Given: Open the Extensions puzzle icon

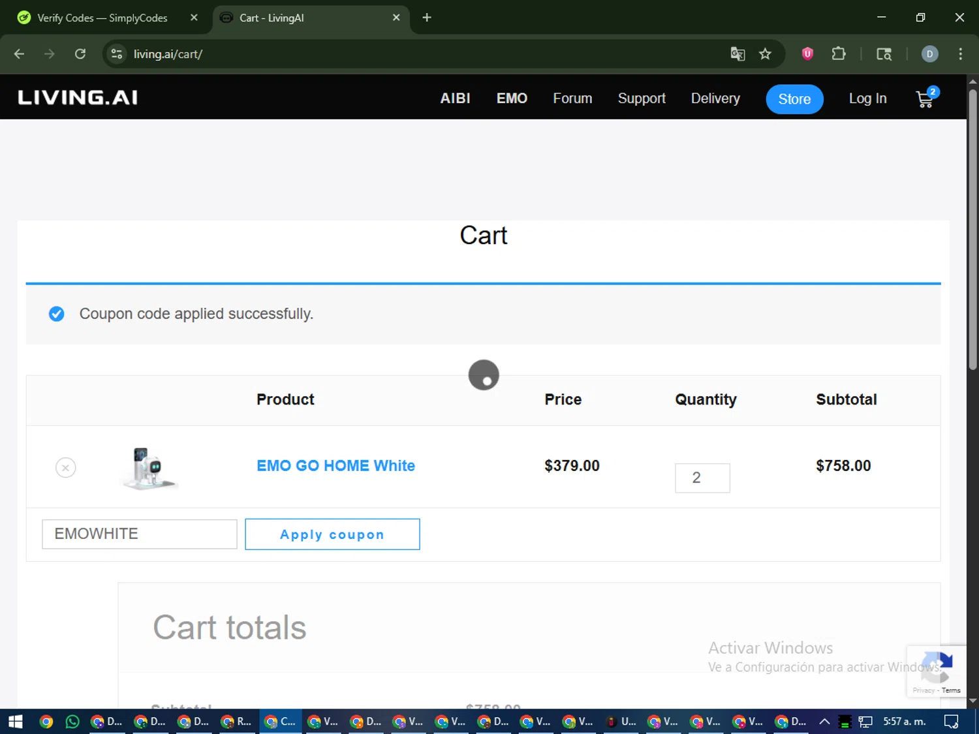Looking at the screenshot, I should [x=839, y=54].
